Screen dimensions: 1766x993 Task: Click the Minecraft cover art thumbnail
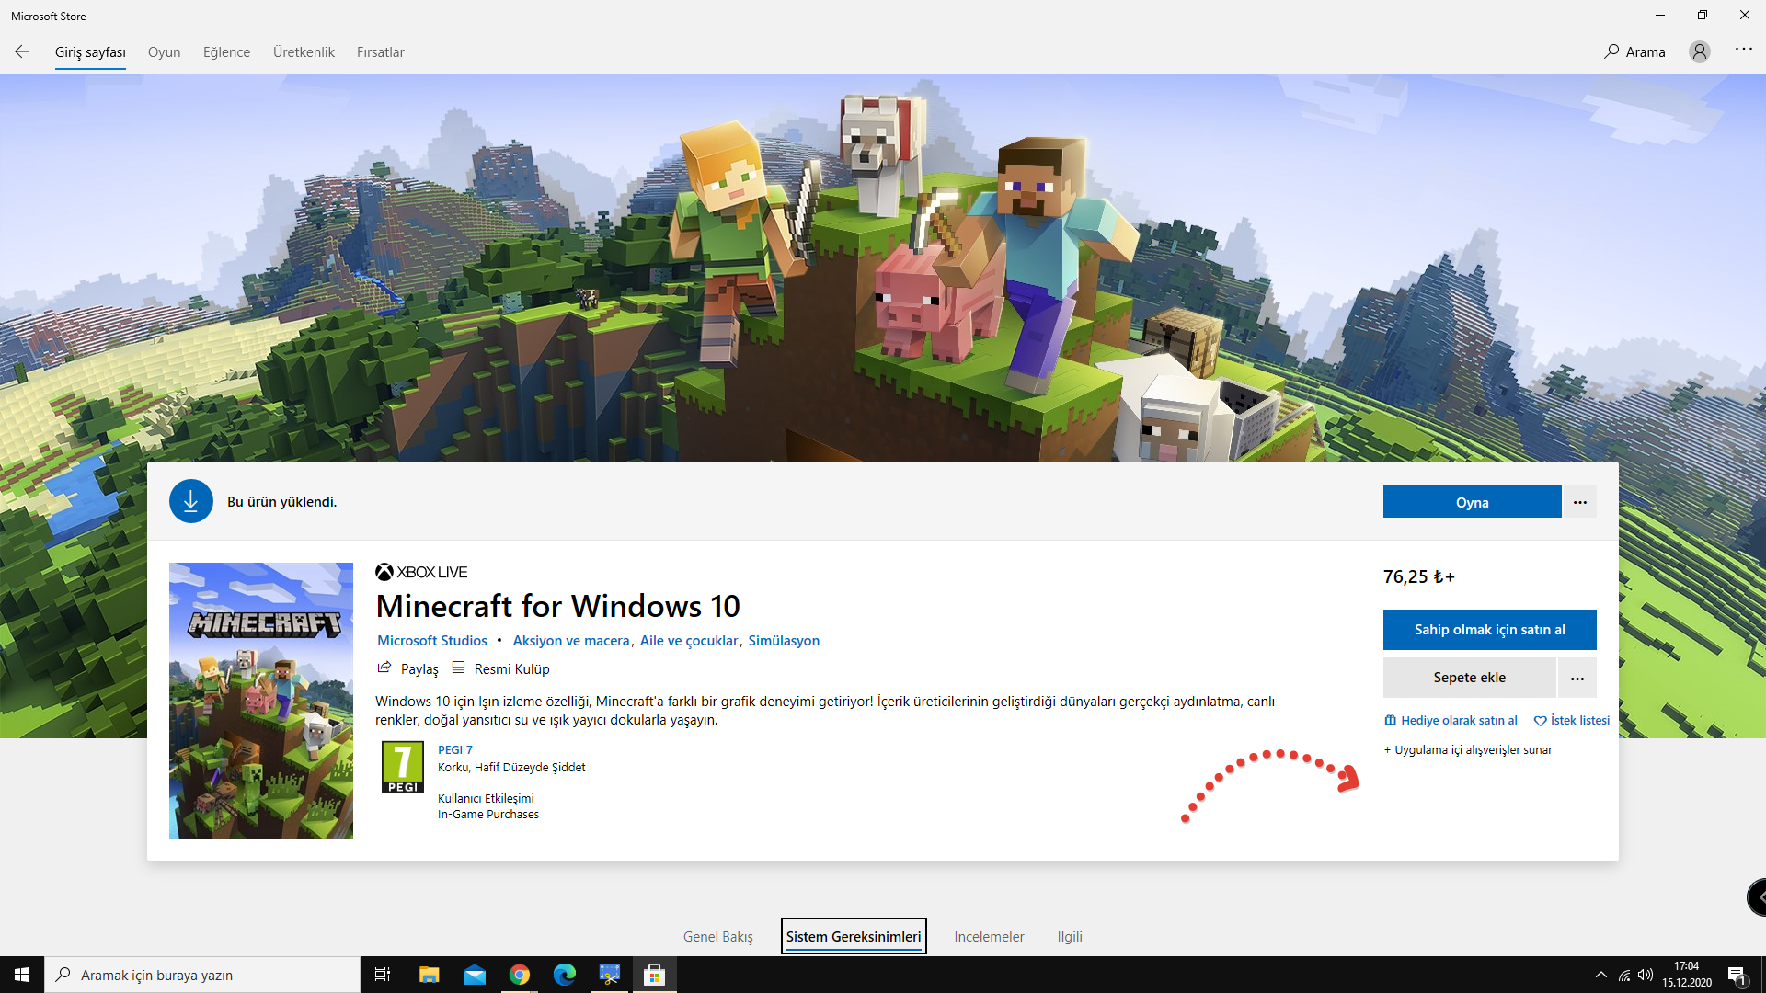point(261,701)
